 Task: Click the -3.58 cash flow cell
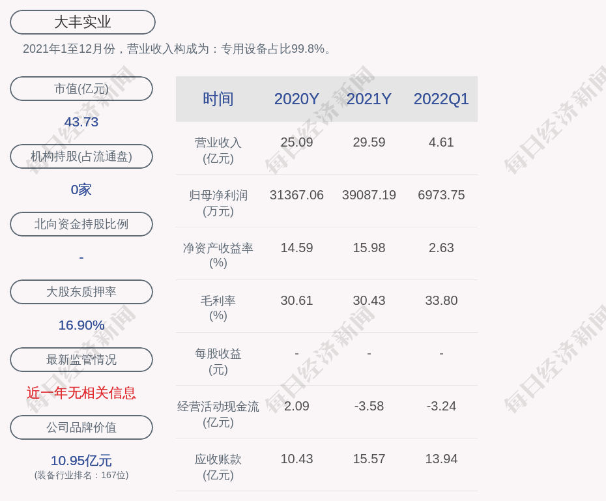(369, 406)
